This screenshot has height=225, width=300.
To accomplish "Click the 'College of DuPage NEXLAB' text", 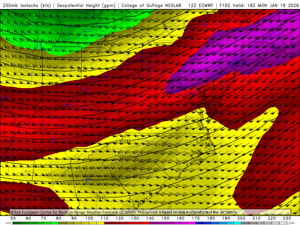I will pos(151,6).
